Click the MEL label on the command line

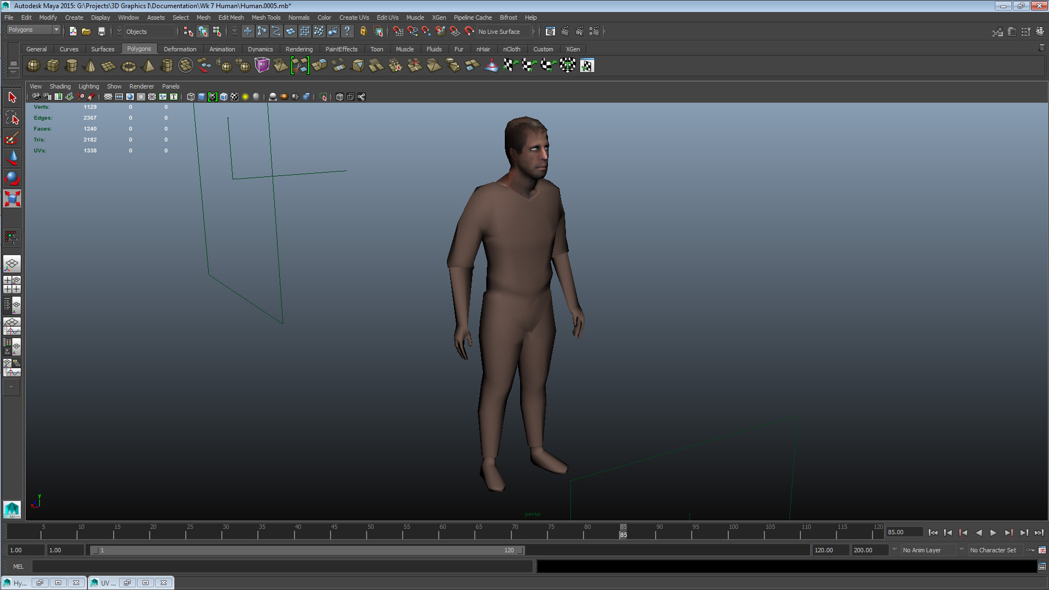click(x=18, y=567)
